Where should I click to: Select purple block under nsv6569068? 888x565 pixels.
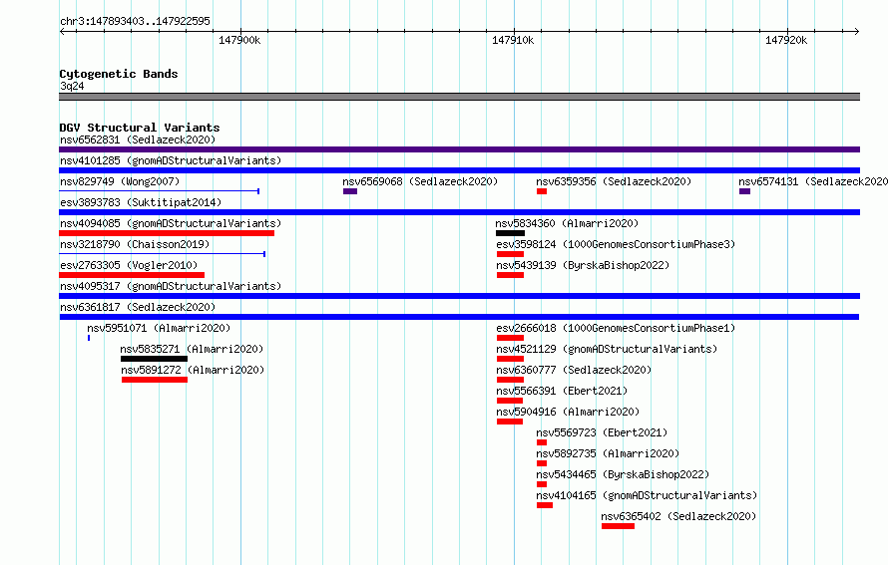(x=350, y=191)
